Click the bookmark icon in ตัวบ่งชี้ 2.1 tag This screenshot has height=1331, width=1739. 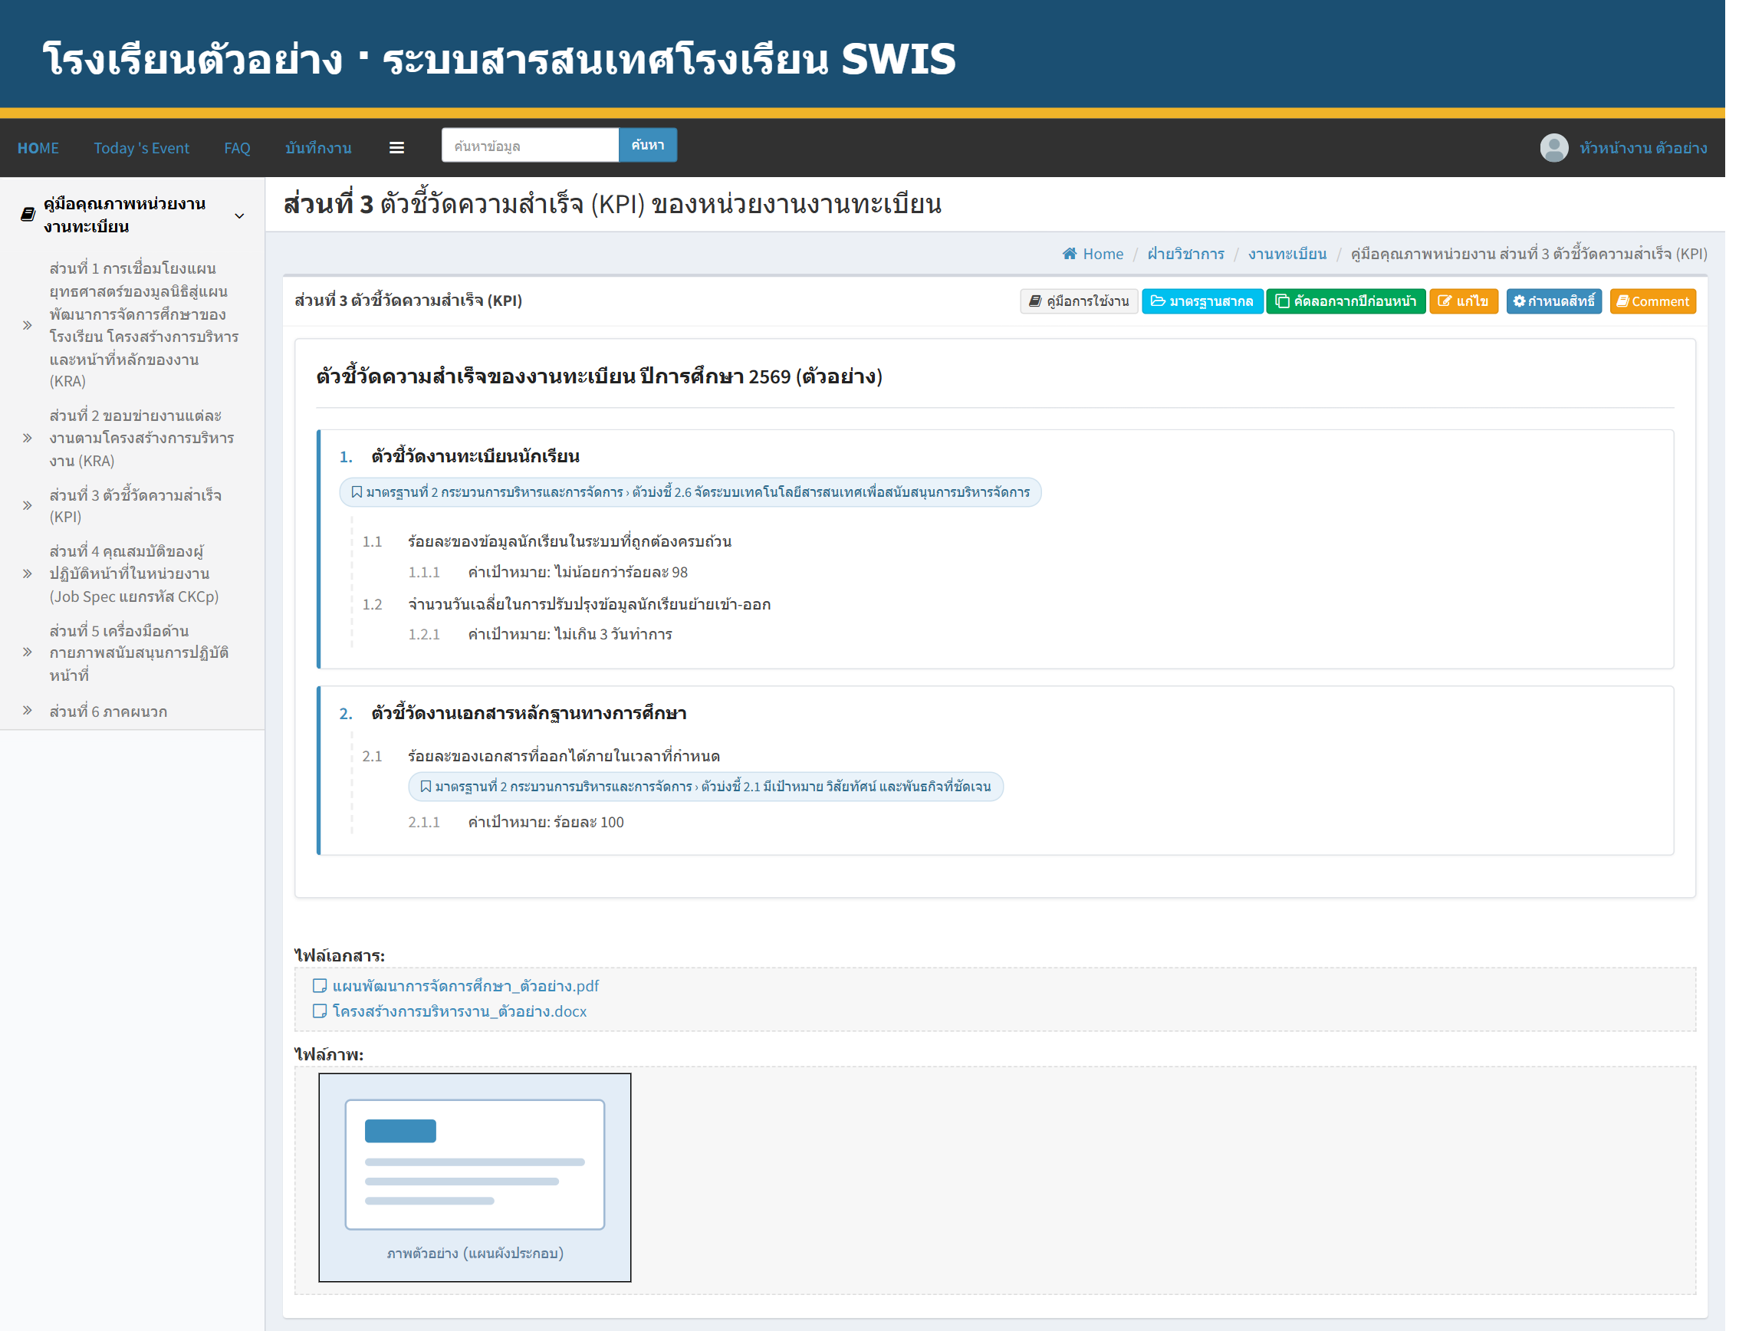(x=426, y=787)
